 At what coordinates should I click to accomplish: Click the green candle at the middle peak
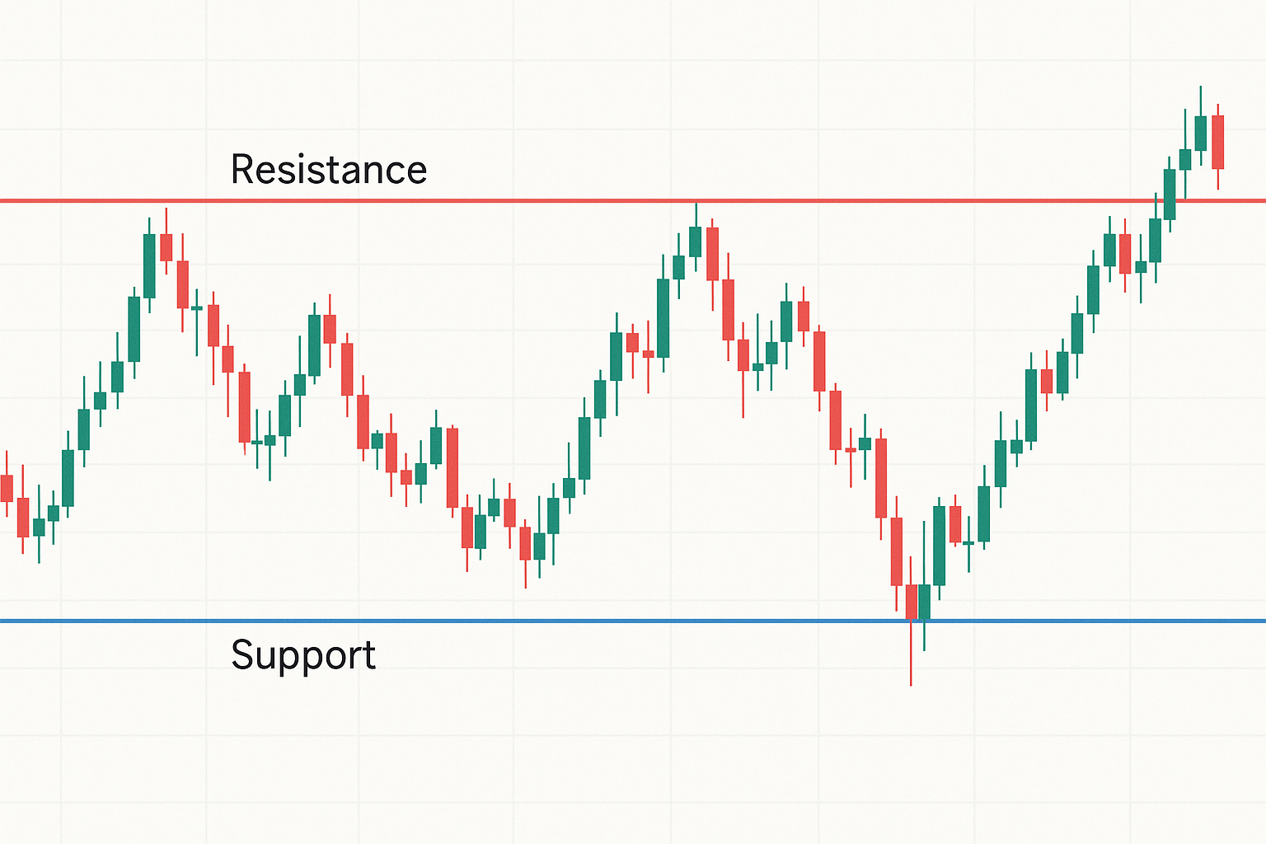click(695, 241)
